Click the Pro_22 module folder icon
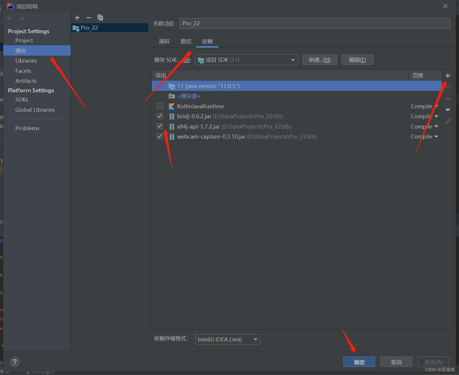Screen dimensions: 459x375 76,28
